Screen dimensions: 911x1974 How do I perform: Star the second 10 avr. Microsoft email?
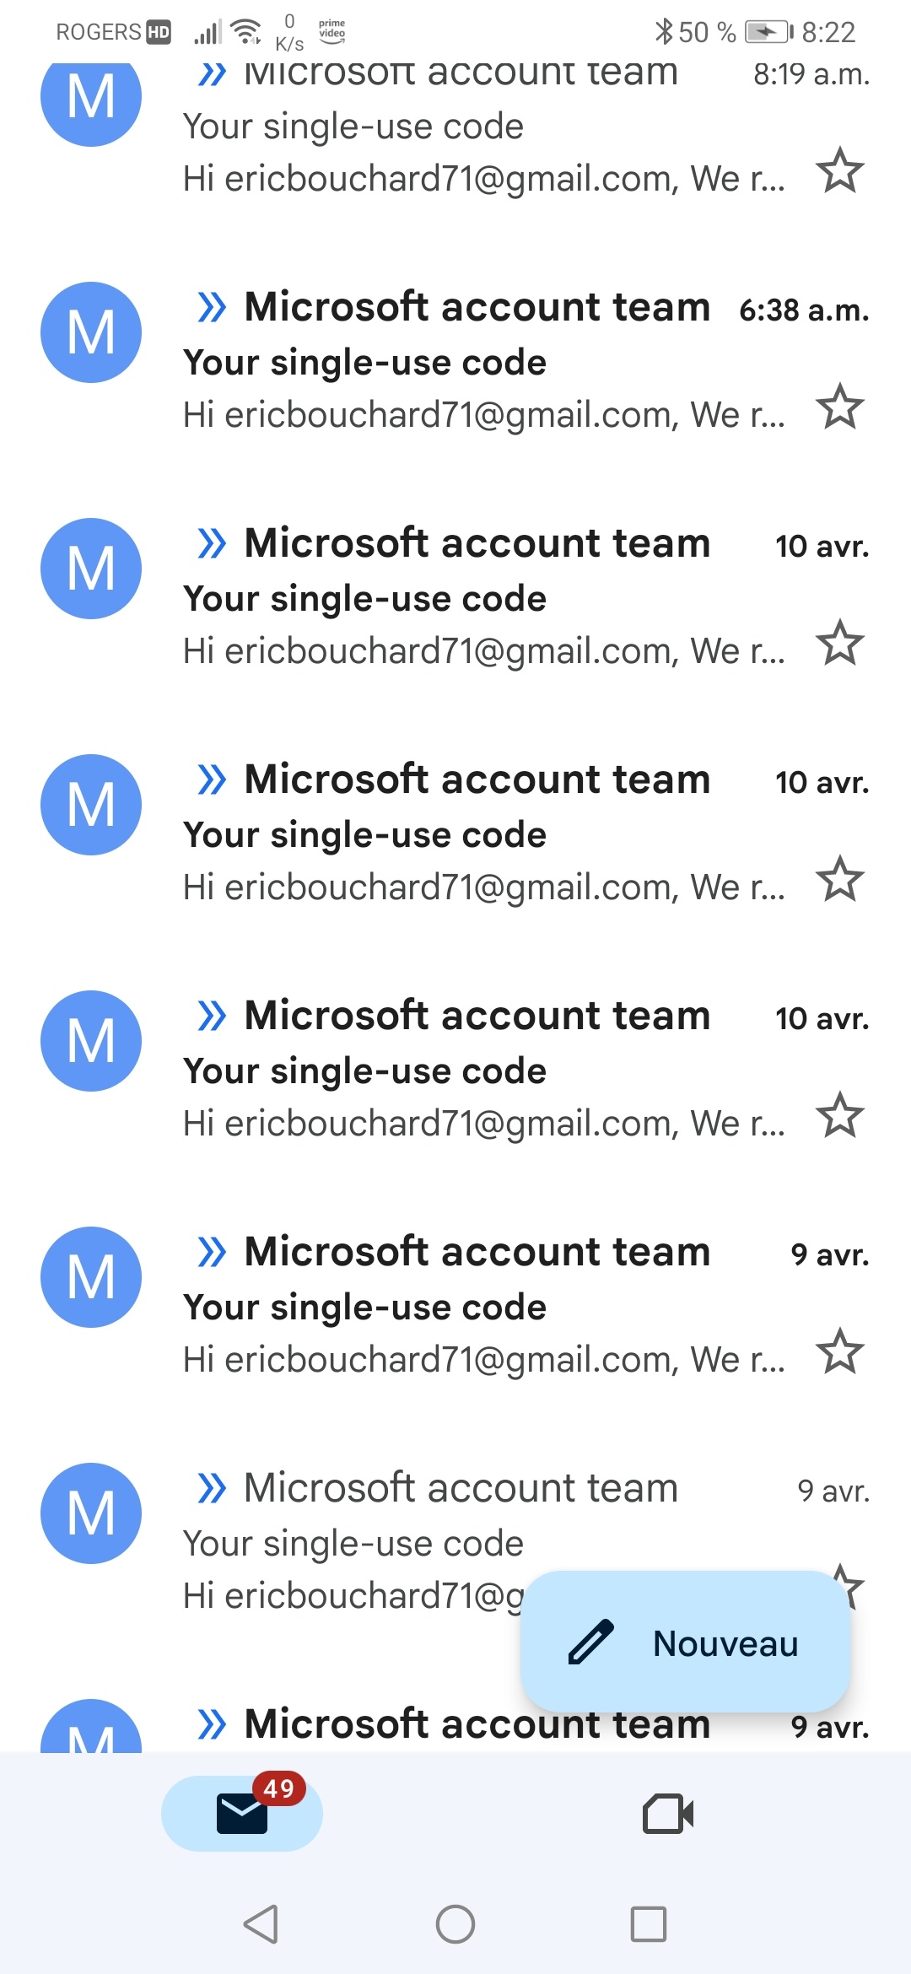[x=840, y=879]
